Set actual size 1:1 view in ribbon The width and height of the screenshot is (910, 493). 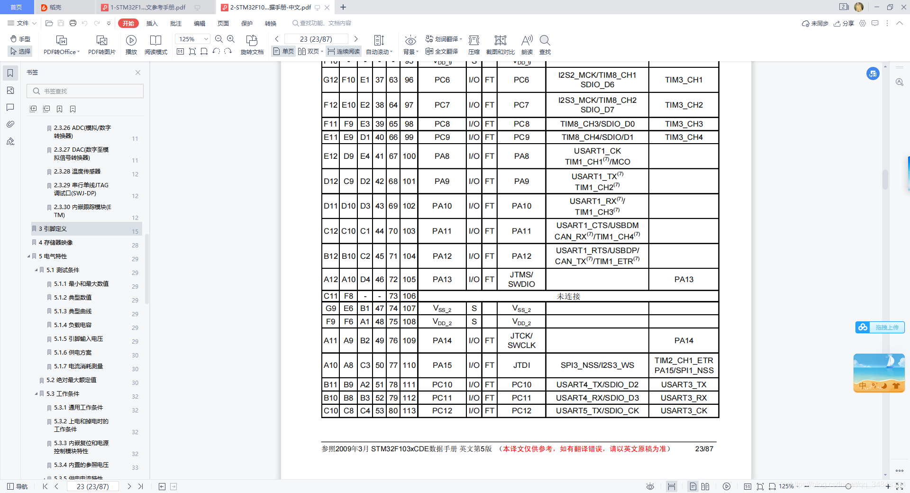click(180, 51)
